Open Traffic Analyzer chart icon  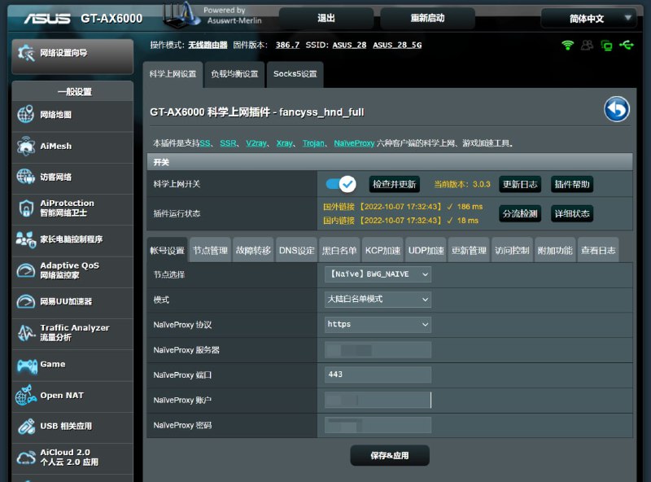(26, 332)
